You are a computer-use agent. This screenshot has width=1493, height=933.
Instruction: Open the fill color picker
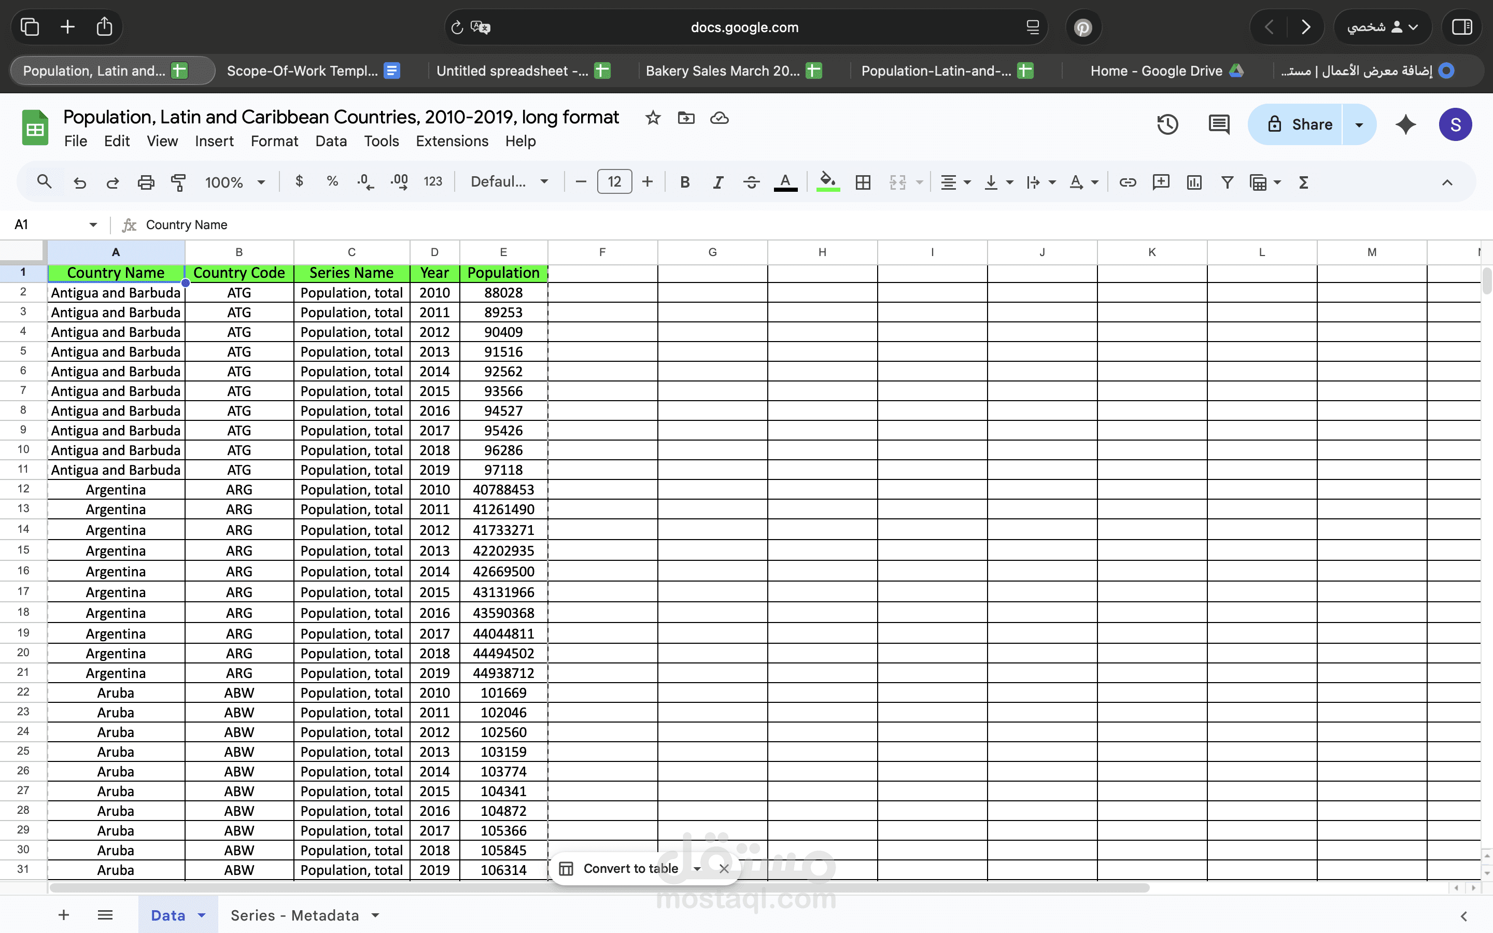point(828,182)
